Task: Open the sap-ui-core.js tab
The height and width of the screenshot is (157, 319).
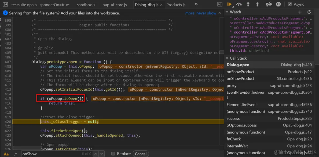Action: pyautogui.click(x=115, y=5)
